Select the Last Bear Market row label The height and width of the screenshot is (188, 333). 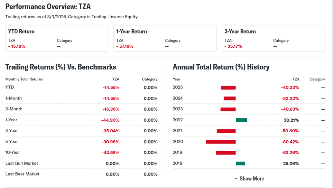[x=22, y=174]
